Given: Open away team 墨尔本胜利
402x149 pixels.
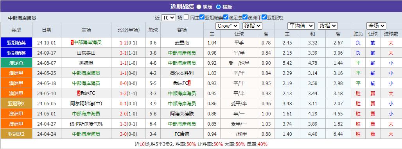Looking at the screenshot, I should click(182, 73).
